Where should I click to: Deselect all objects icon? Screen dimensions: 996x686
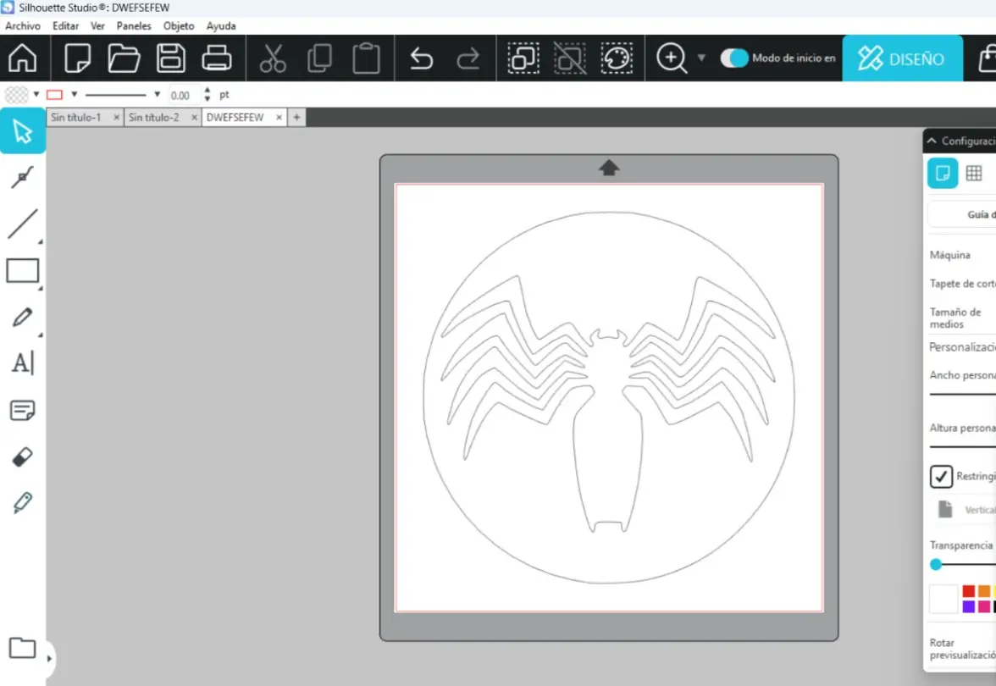pyautogui.click(x=570, y=58)
